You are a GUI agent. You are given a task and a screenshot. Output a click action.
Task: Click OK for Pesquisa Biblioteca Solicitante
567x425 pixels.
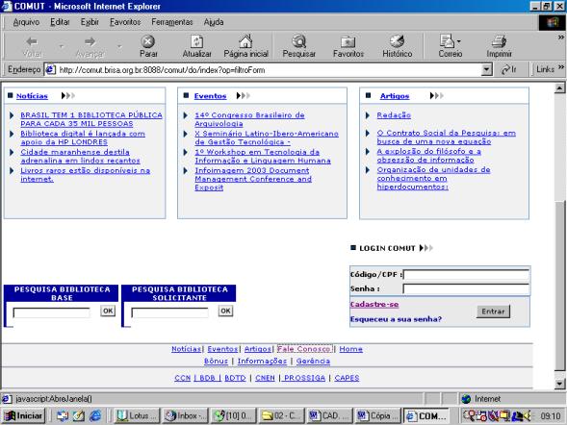pyautogui.click(x=225, y=311)
